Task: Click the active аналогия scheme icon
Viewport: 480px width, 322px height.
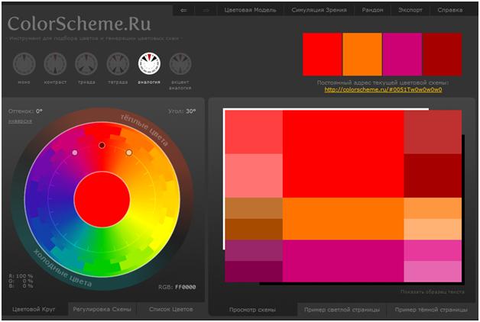Action: (149, 63)
